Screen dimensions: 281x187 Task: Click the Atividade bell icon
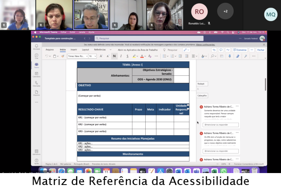pyautogui.click(x=36, y=47)
